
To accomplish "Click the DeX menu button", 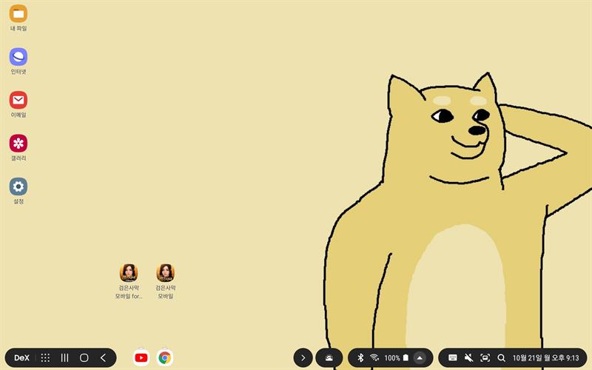I will point(21,358).
